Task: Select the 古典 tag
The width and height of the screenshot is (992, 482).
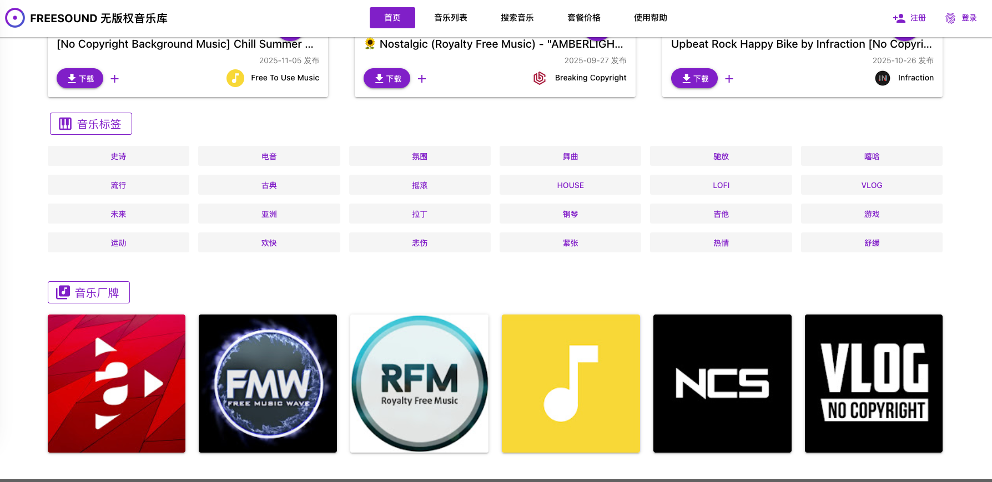Action: click(269, 185)
